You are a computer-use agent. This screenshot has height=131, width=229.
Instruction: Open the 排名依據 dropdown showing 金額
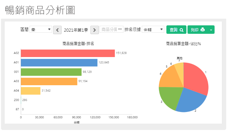[x=153, y=29]
